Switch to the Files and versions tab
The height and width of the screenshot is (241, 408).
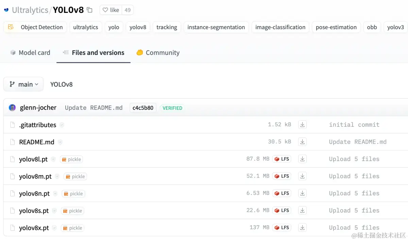93,53
